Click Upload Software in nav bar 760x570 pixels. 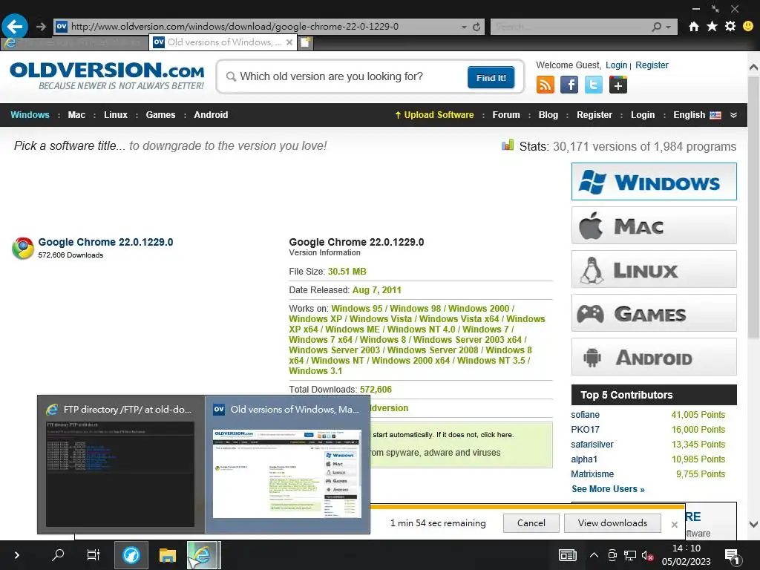(x=434, y=115)
